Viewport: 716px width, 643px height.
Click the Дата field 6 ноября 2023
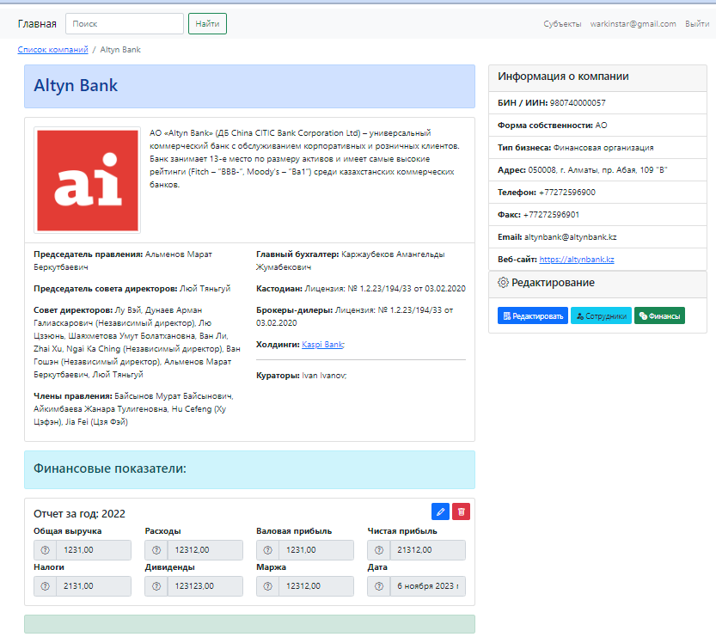coord(428,586)
